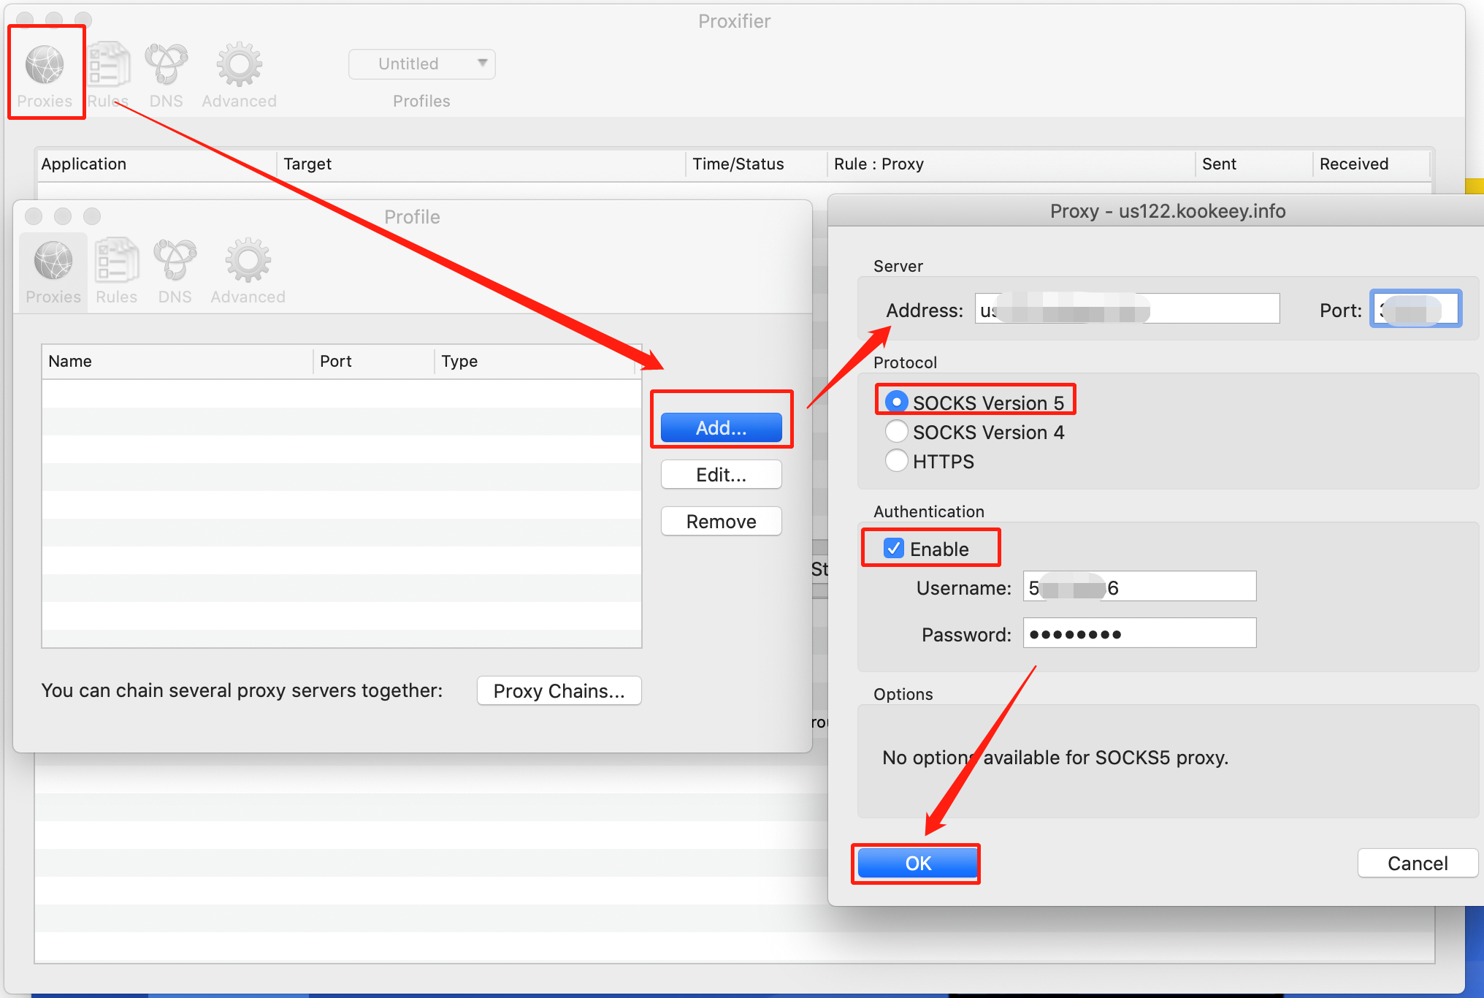Confirm proxy settings with OK
The width and height of the screenshot is (1484, 998).
[917, 864]
